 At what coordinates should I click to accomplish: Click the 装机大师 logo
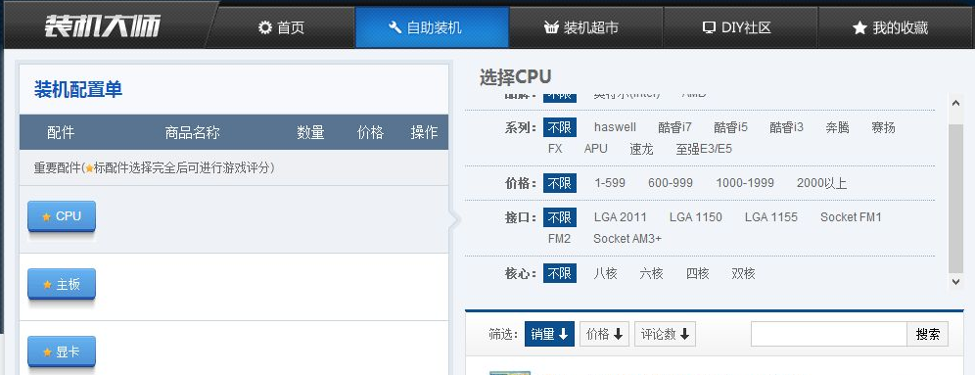(x=103, y=26)
